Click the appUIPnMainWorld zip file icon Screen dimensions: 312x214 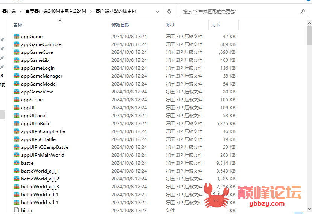17,155
